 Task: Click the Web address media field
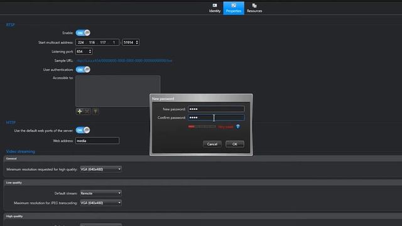coord(97,141)
